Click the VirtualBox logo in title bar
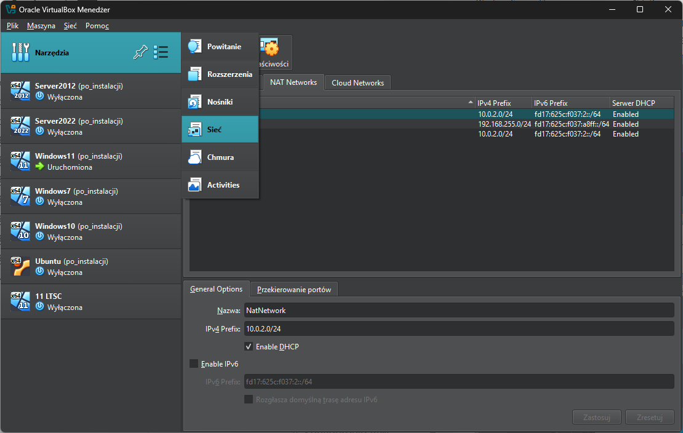This screenshot has height=433, width=683. pyautogui.click(x=10, y=9)
